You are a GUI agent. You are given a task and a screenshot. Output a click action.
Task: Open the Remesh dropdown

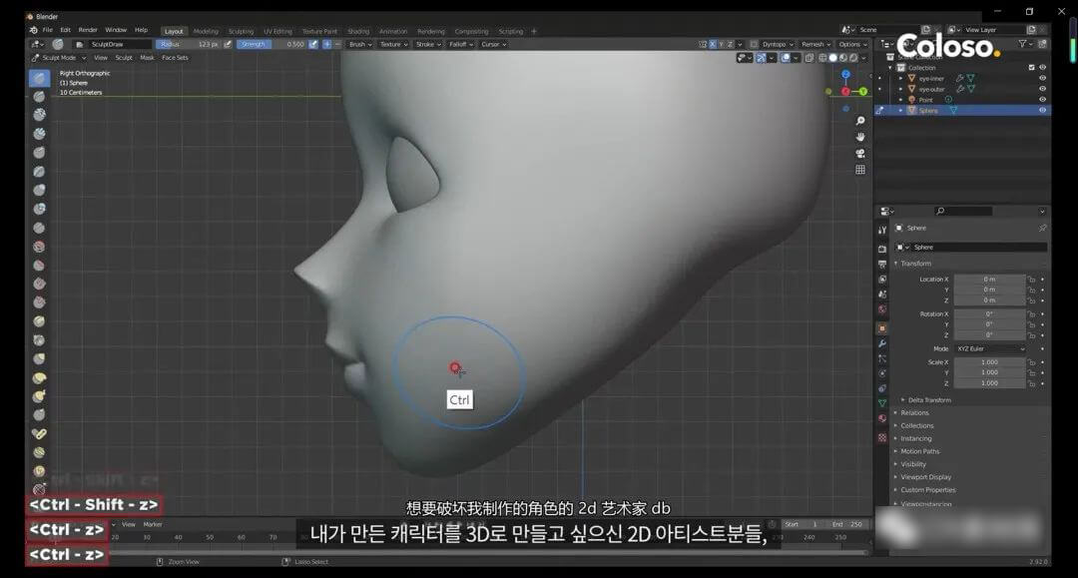coord(816,45)
